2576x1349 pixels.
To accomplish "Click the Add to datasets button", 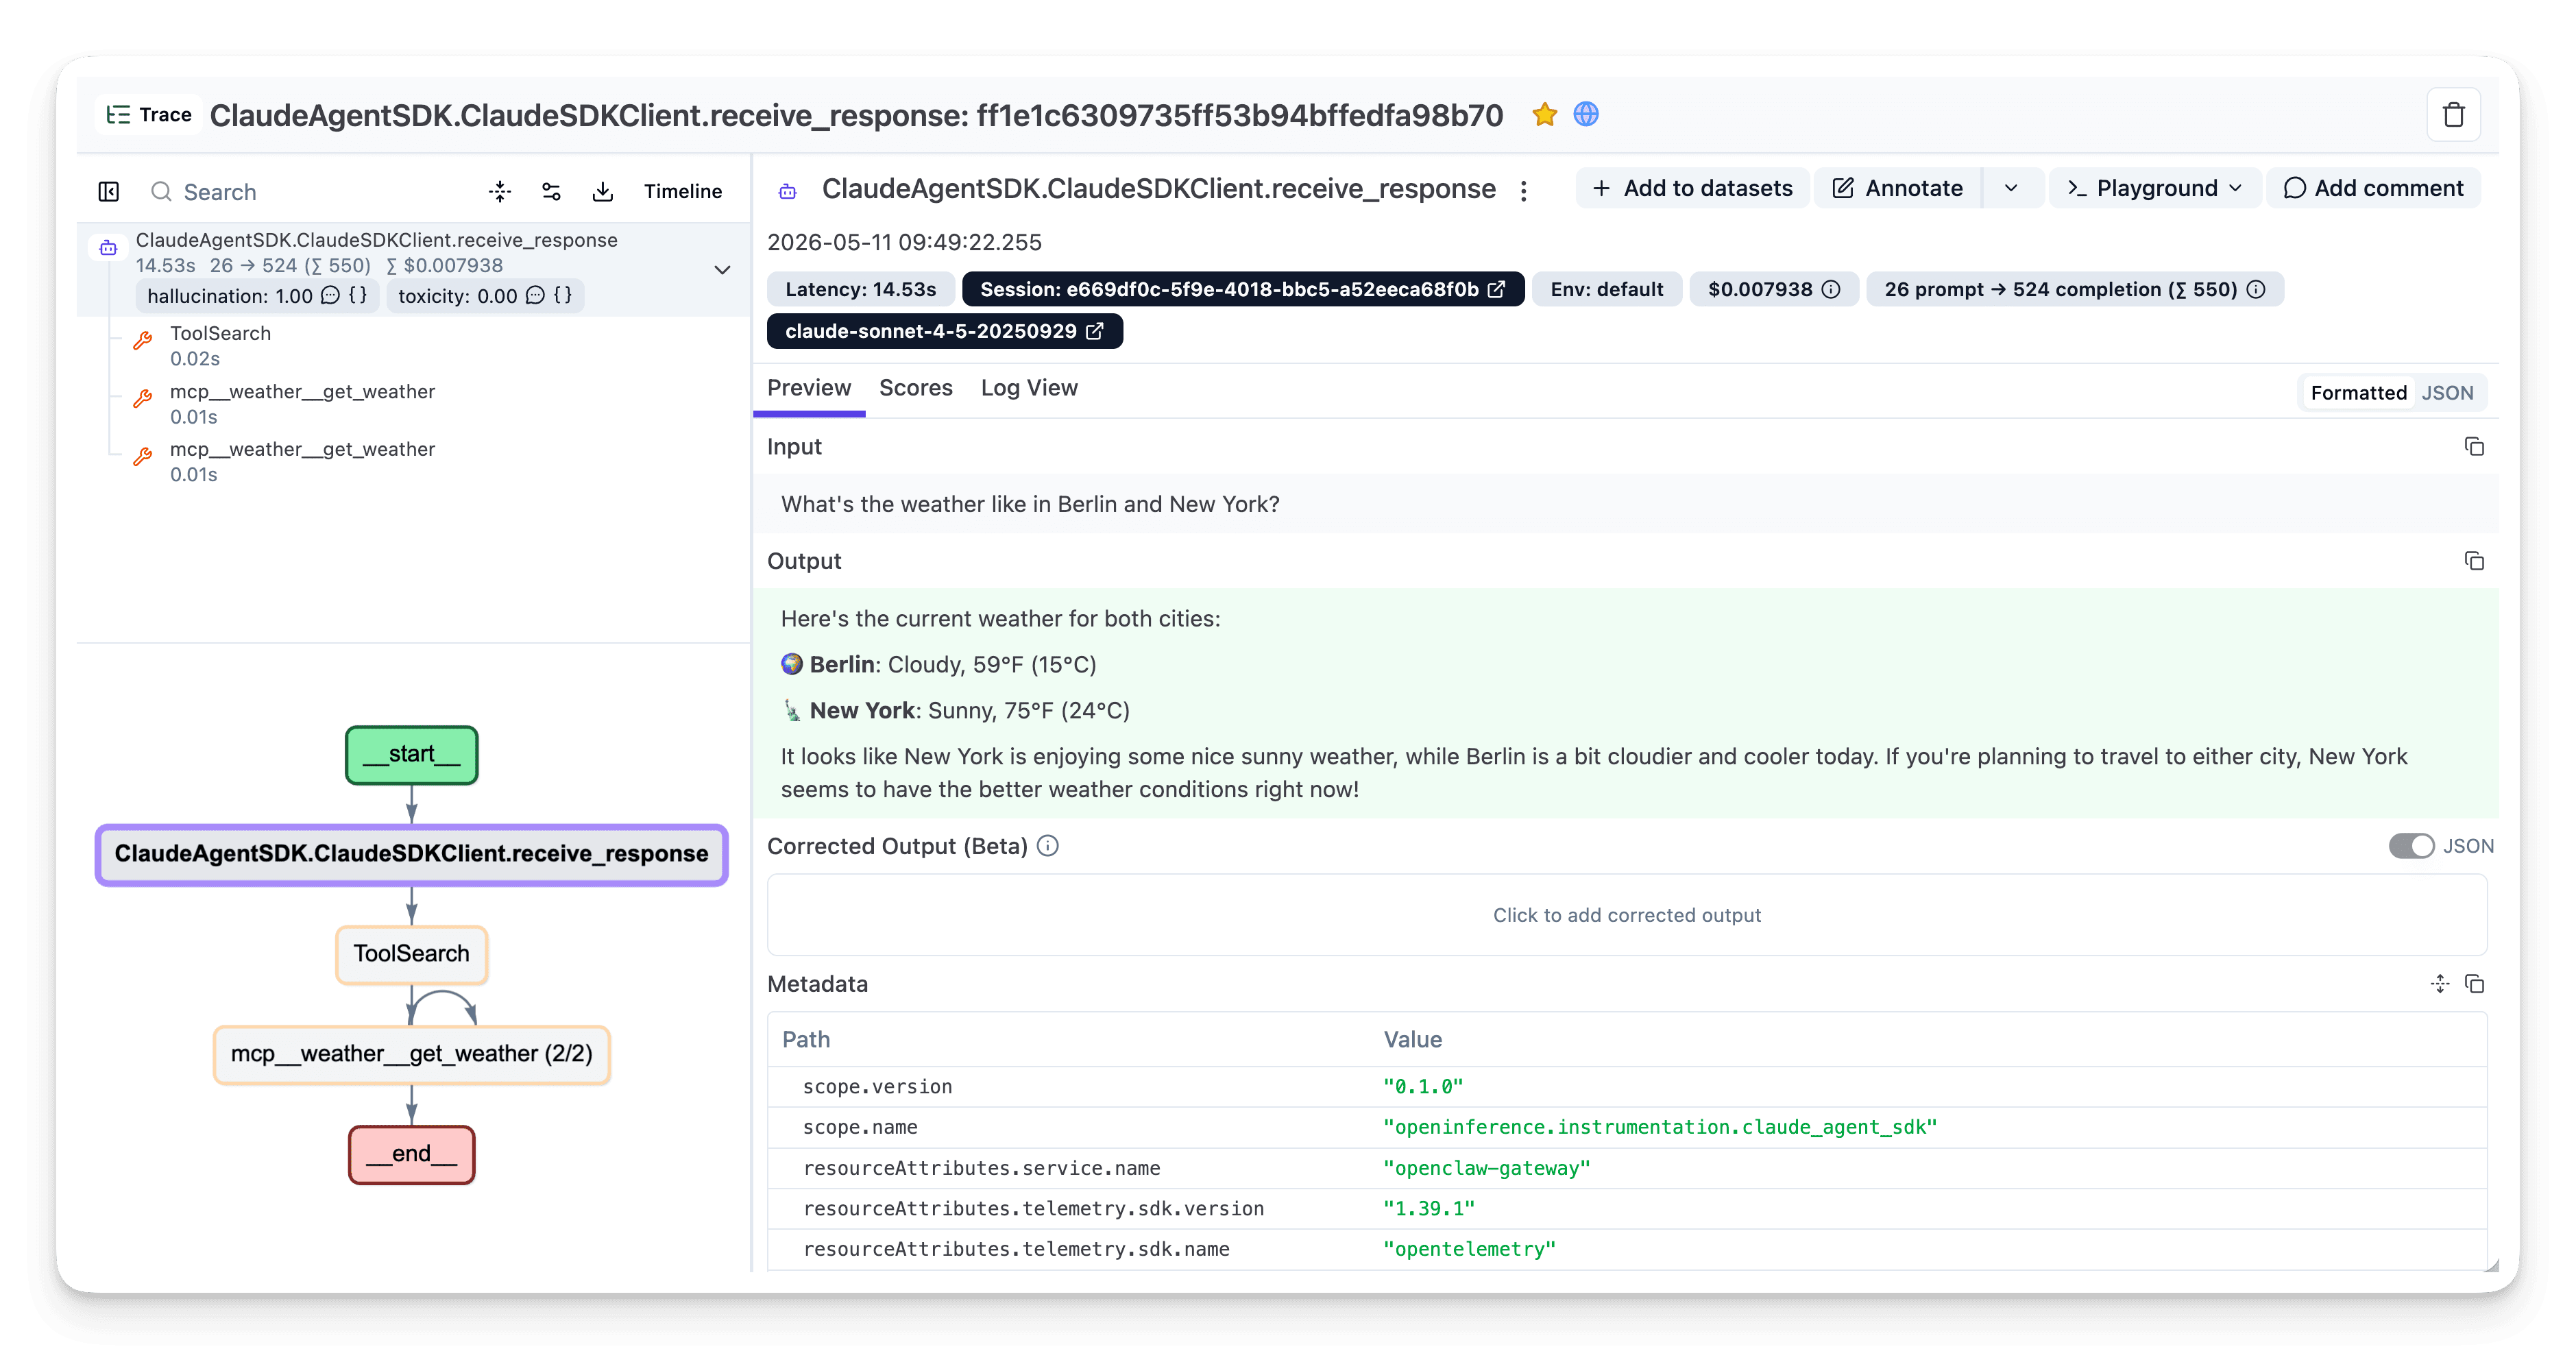I will [x=1692, y=188].
